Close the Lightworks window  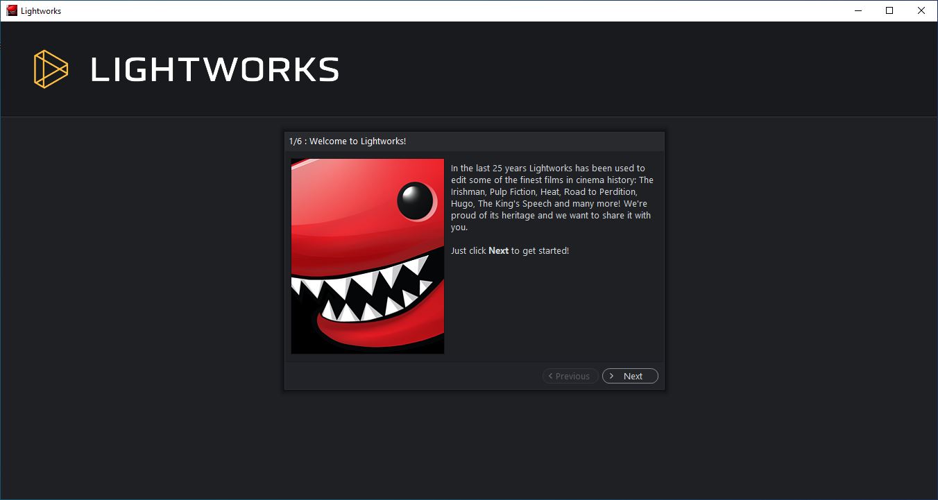(922, 10)
